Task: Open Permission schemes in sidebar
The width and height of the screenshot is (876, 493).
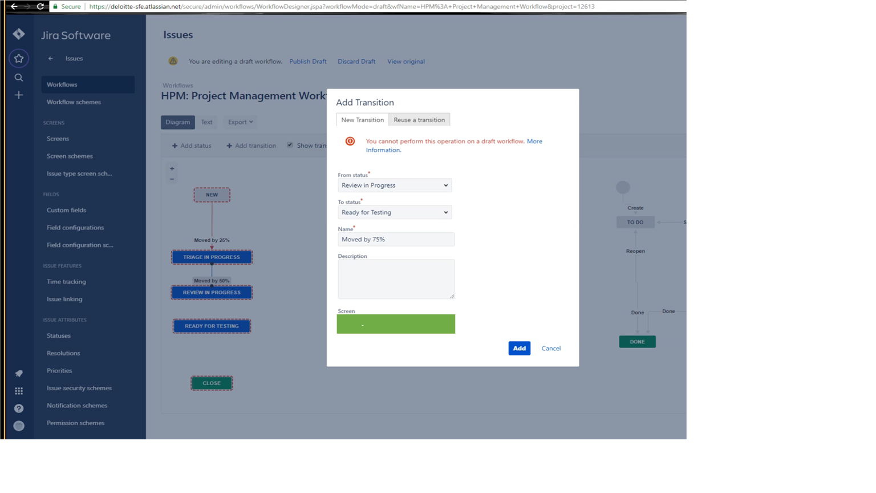Action: 75,423
